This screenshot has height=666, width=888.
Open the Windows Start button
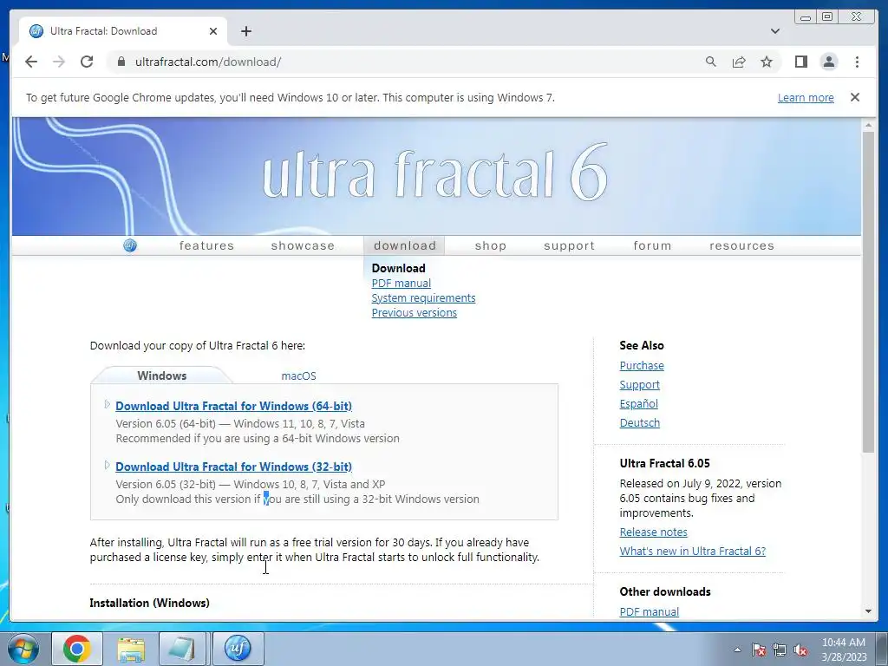pos(23,649)
